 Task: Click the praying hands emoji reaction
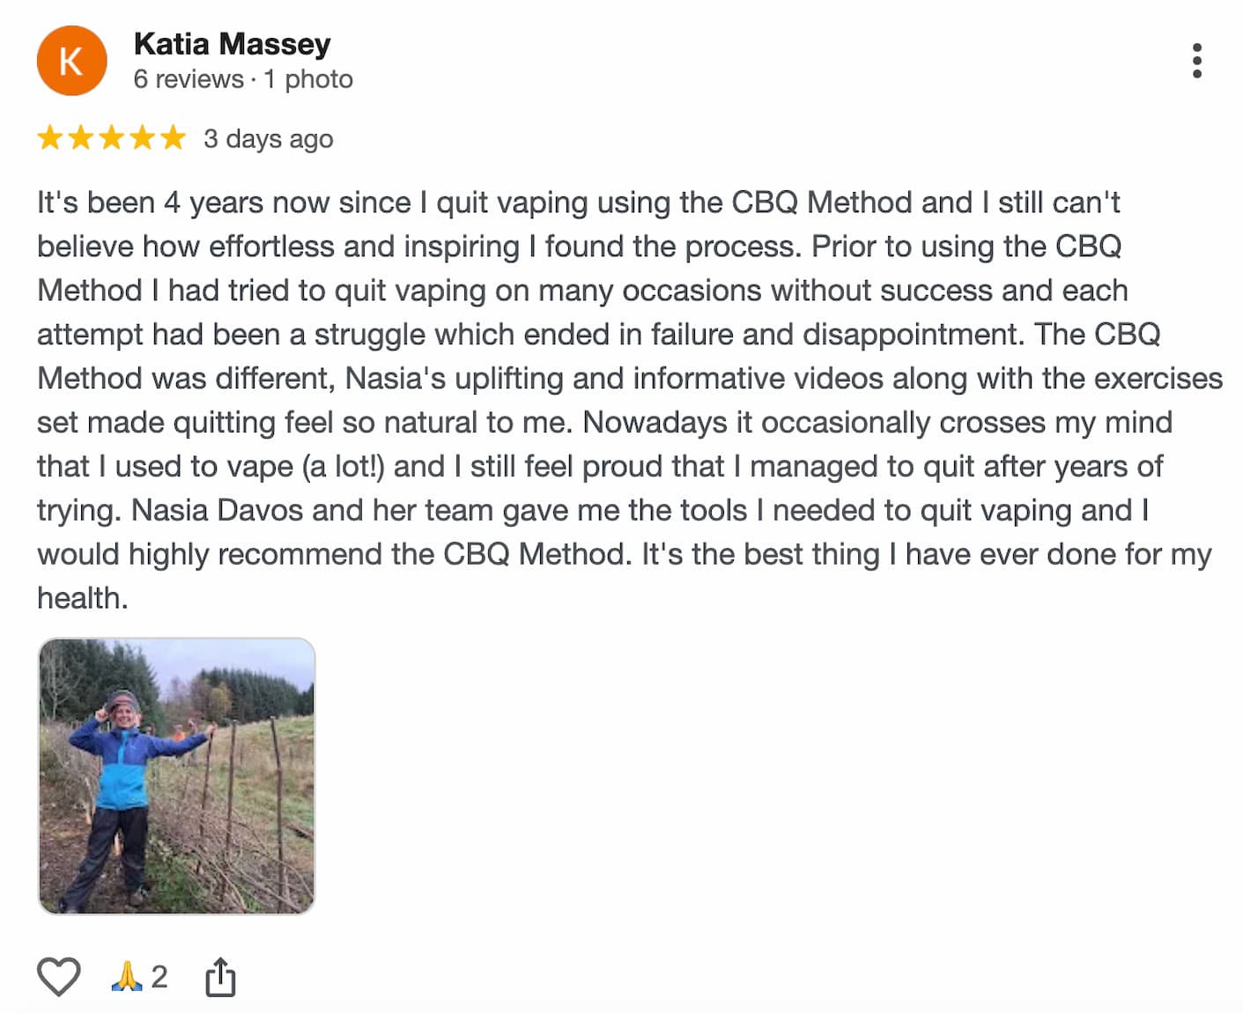(x=127, y=976)
